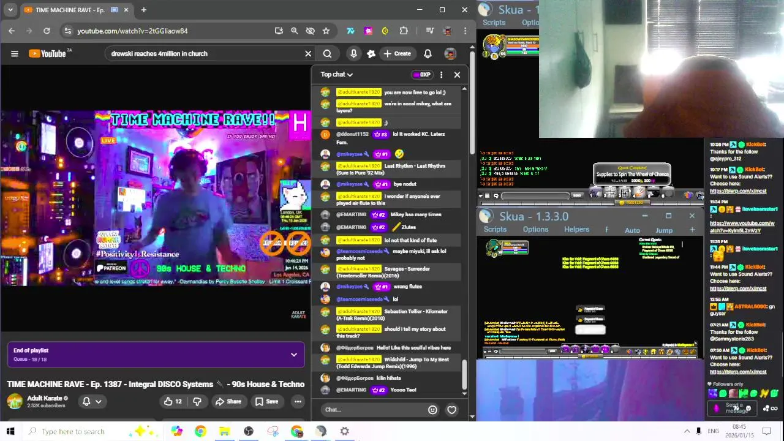784x441 pixels.
Task: Close the live chat panel
Action: pos(457,75)
